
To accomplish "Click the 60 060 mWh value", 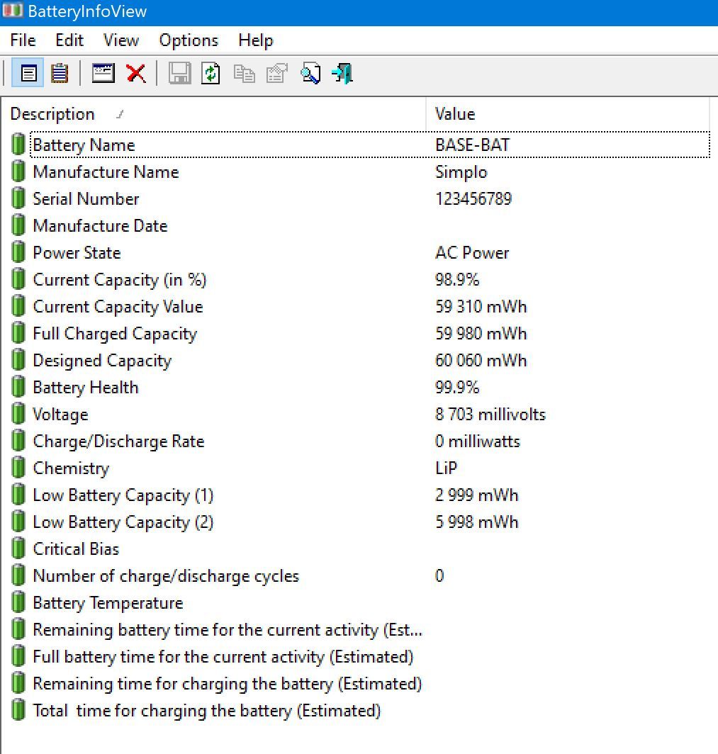I will tap(481, 360).
